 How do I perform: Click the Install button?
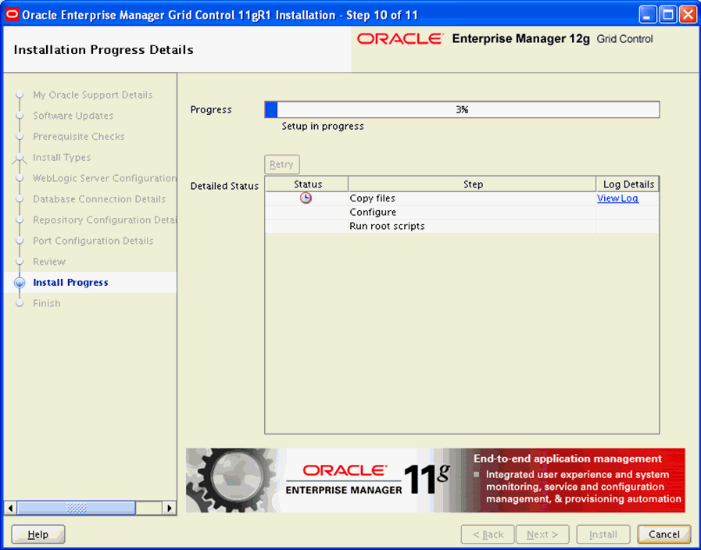pos(603,534)
